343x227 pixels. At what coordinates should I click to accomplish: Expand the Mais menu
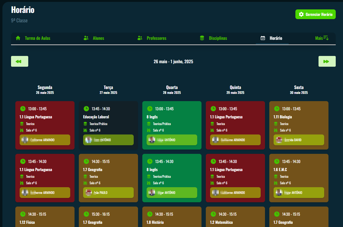[x=322, y=38]
